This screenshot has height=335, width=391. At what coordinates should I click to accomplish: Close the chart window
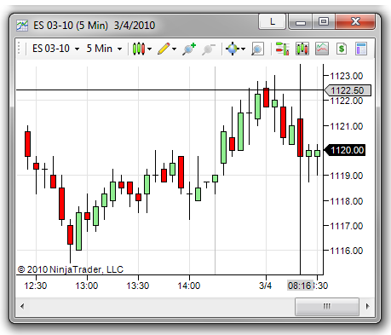pyautogui.click(x=355, y=21)
